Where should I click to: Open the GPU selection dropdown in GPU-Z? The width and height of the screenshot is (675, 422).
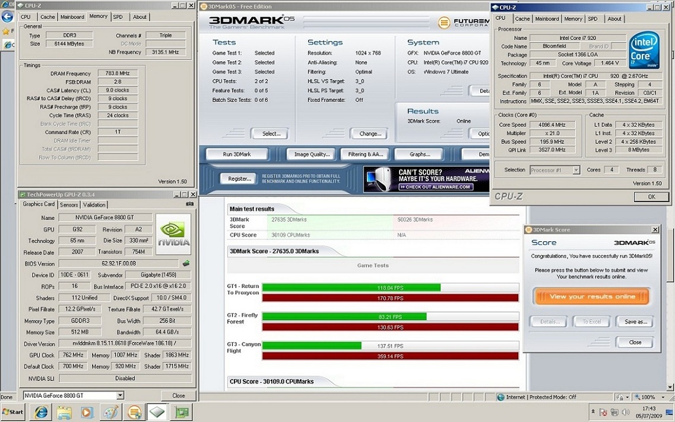(120, 395)
